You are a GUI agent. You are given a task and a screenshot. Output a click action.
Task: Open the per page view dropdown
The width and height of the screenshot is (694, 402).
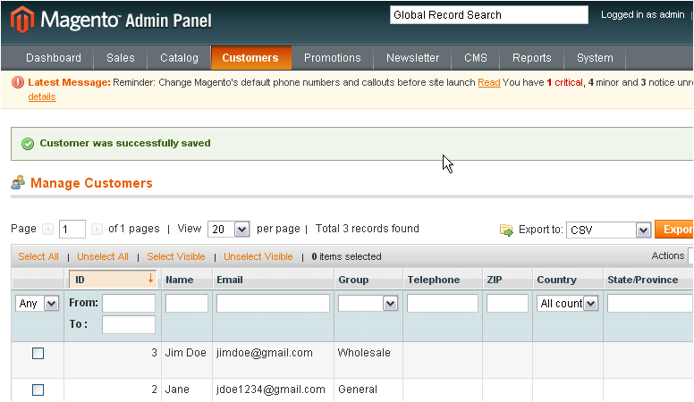click(x=229, y=229)
